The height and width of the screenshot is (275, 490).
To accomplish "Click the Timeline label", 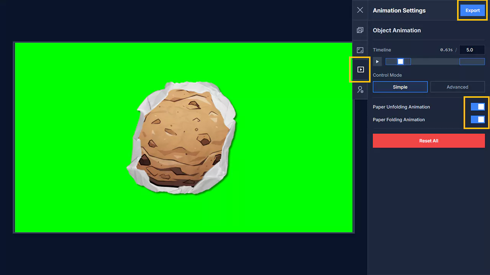I will tap(382, 50).
